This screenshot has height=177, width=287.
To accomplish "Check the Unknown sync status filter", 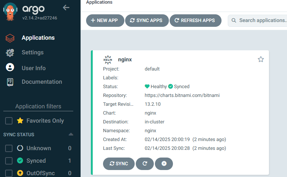I will [9, 148].
